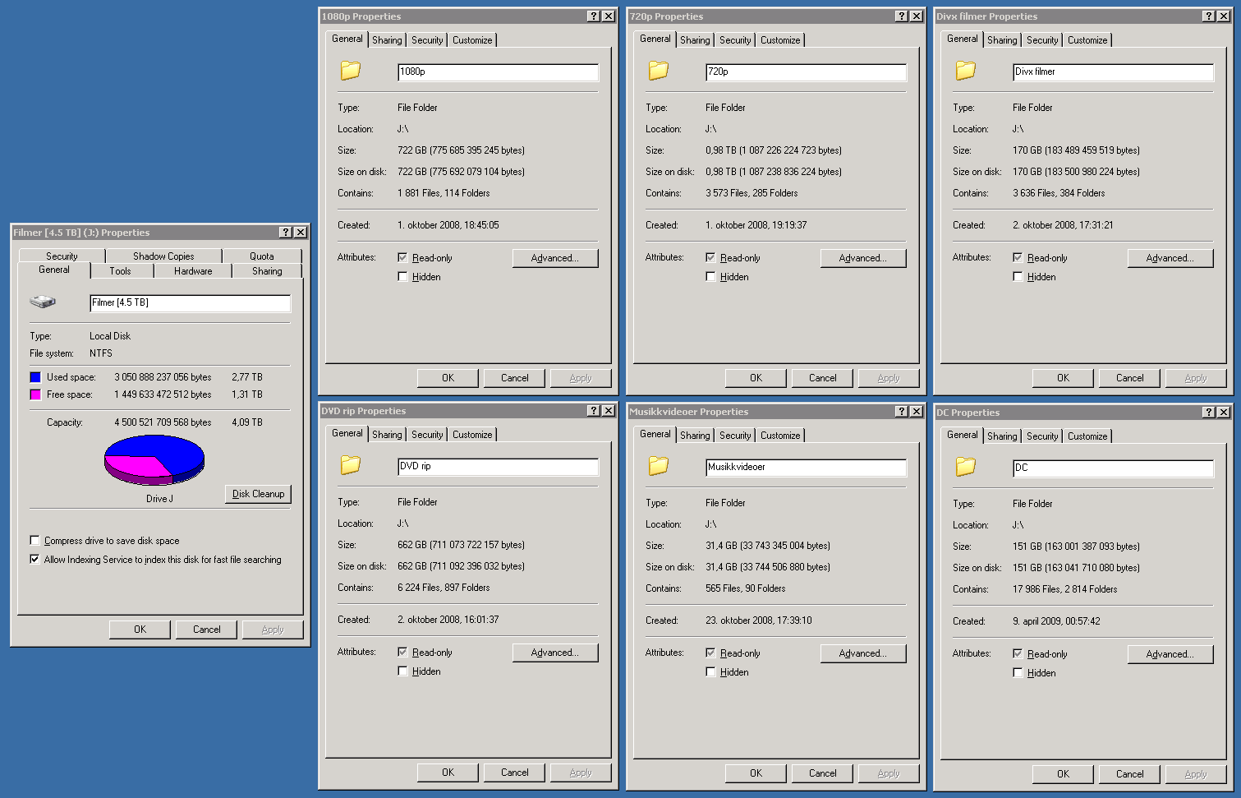1241x798 pixels.
Task: Switch to Security tab in Musikkvideoer Properties
Action: (735, 436)
